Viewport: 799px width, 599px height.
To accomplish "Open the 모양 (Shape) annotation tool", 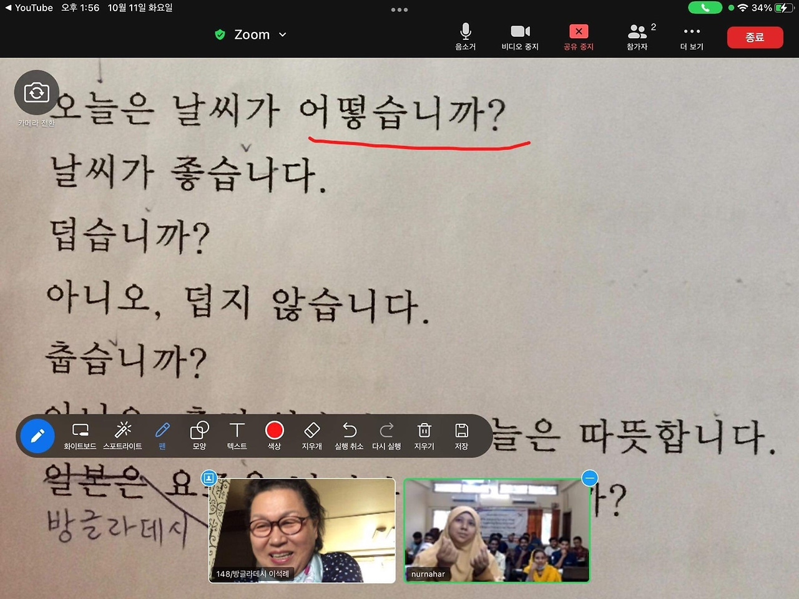I will [199, 435].
